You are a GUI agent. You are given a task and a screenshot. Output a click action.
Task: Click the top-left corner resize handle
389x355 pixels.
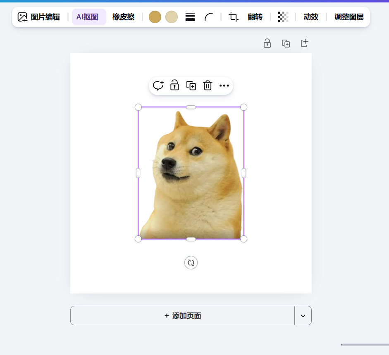(138, 107)
